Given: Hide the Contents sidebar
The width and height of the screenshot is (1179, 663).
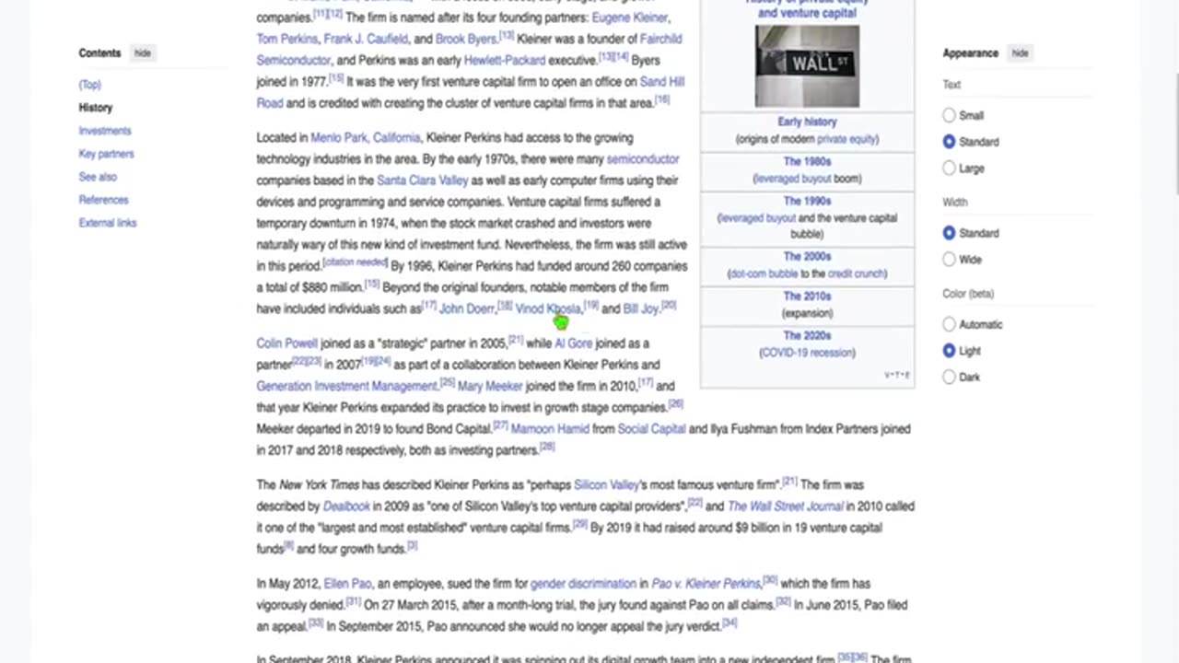Looking at the screenshot, I should click(x=143, y=53).
